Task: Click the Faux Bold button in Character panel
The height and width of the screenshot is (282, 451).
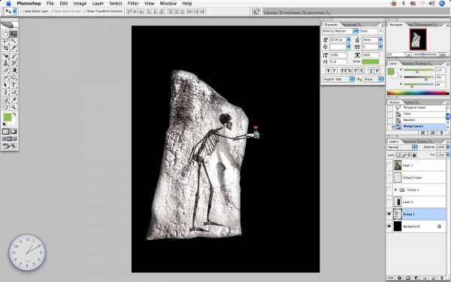Action: (x=328, y=71)
